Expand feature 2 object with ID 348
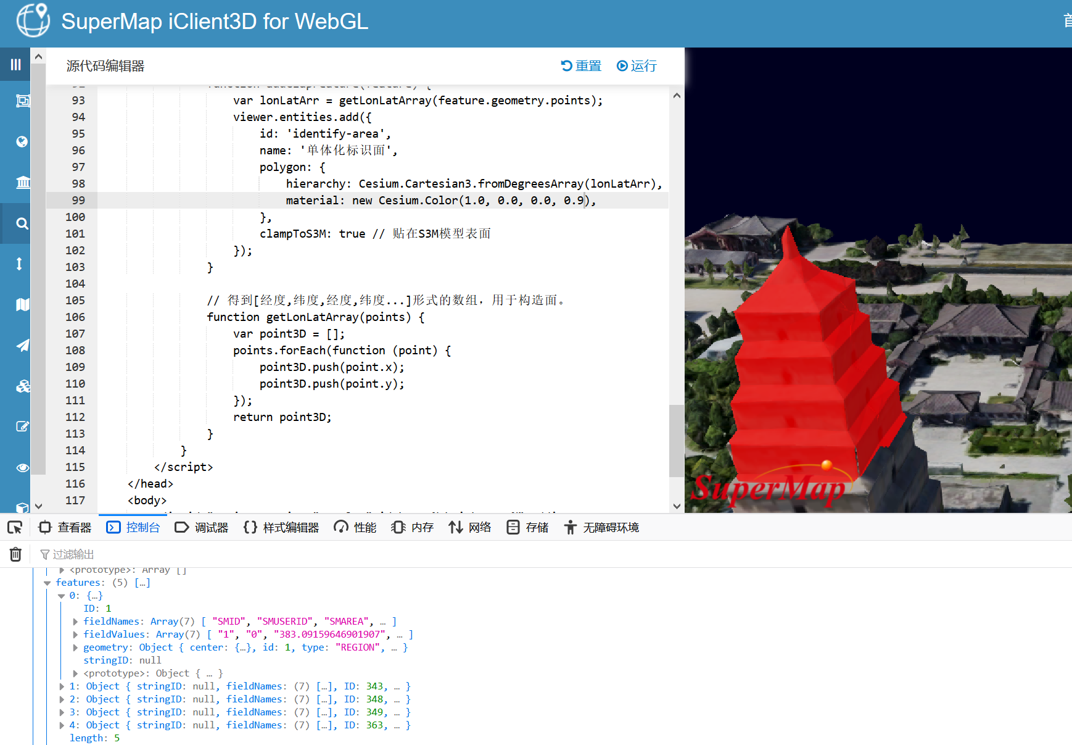Screen dimensions: 1072x745 (x=62, y=699)
